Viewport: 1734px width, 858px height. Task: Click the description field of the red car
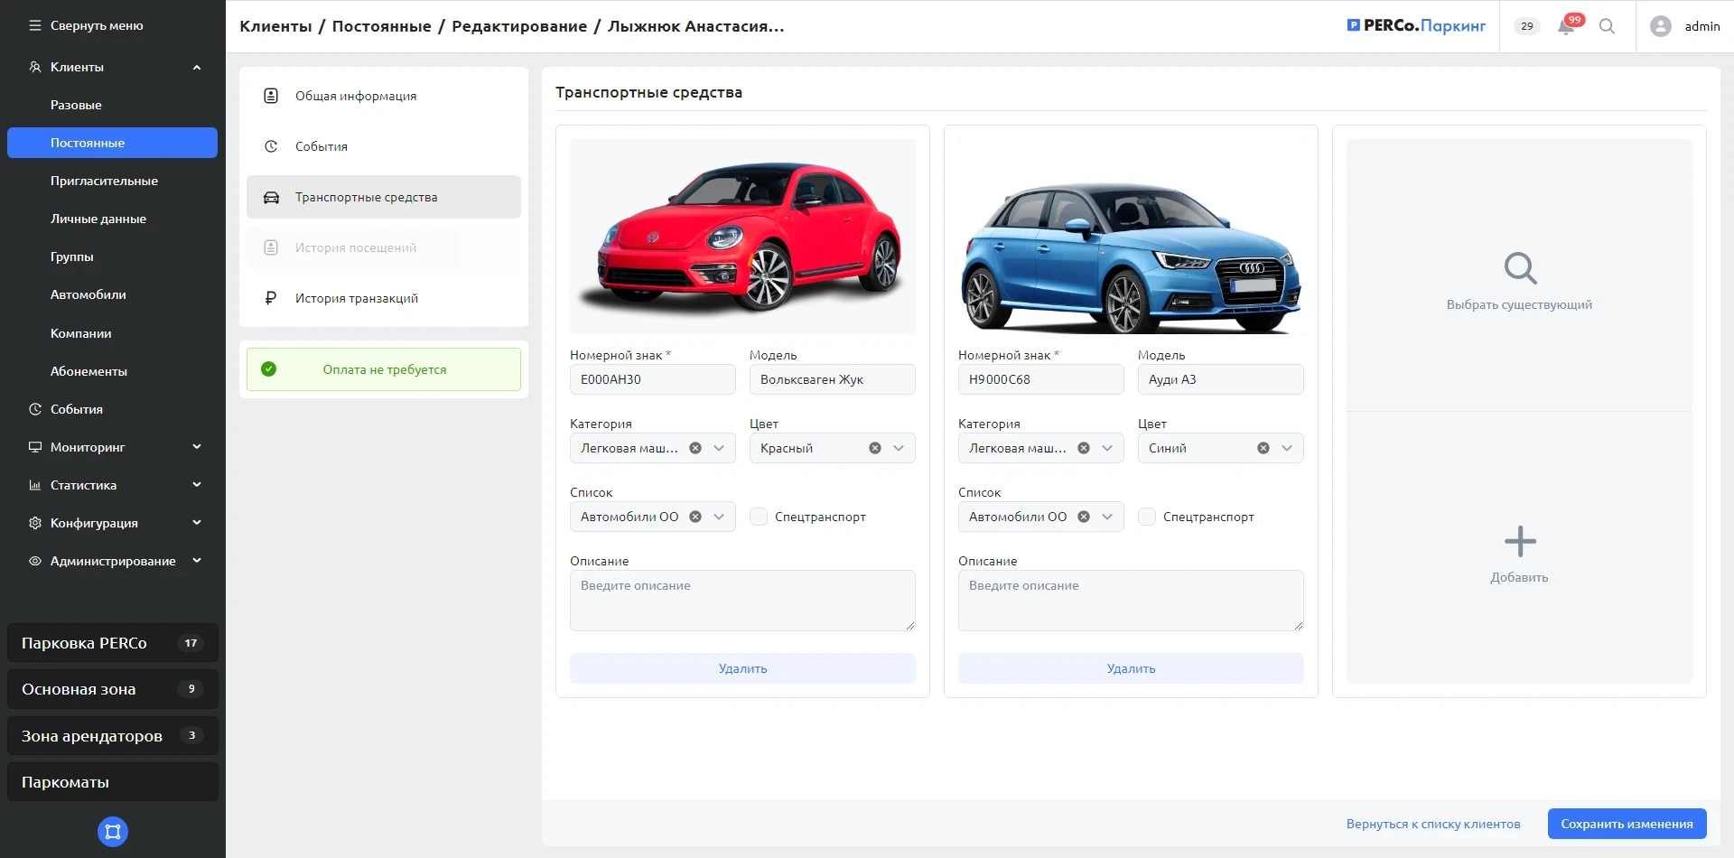pyautogui.click(x=741, y=600)
